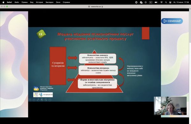Click the vseosvita.ua address field
The width and height of the screenshot is (191, 124).
coord(95,7)
